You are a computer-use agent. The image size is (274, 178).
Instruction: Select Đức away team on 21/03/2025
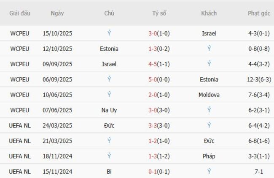coord(209,141)
